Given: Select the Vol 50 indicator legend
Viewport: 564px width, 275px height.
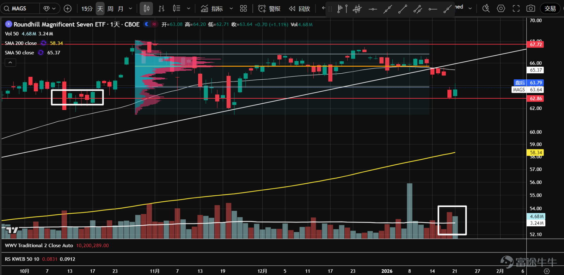Looking at the screenshot, I should click(x=12, y=34).
